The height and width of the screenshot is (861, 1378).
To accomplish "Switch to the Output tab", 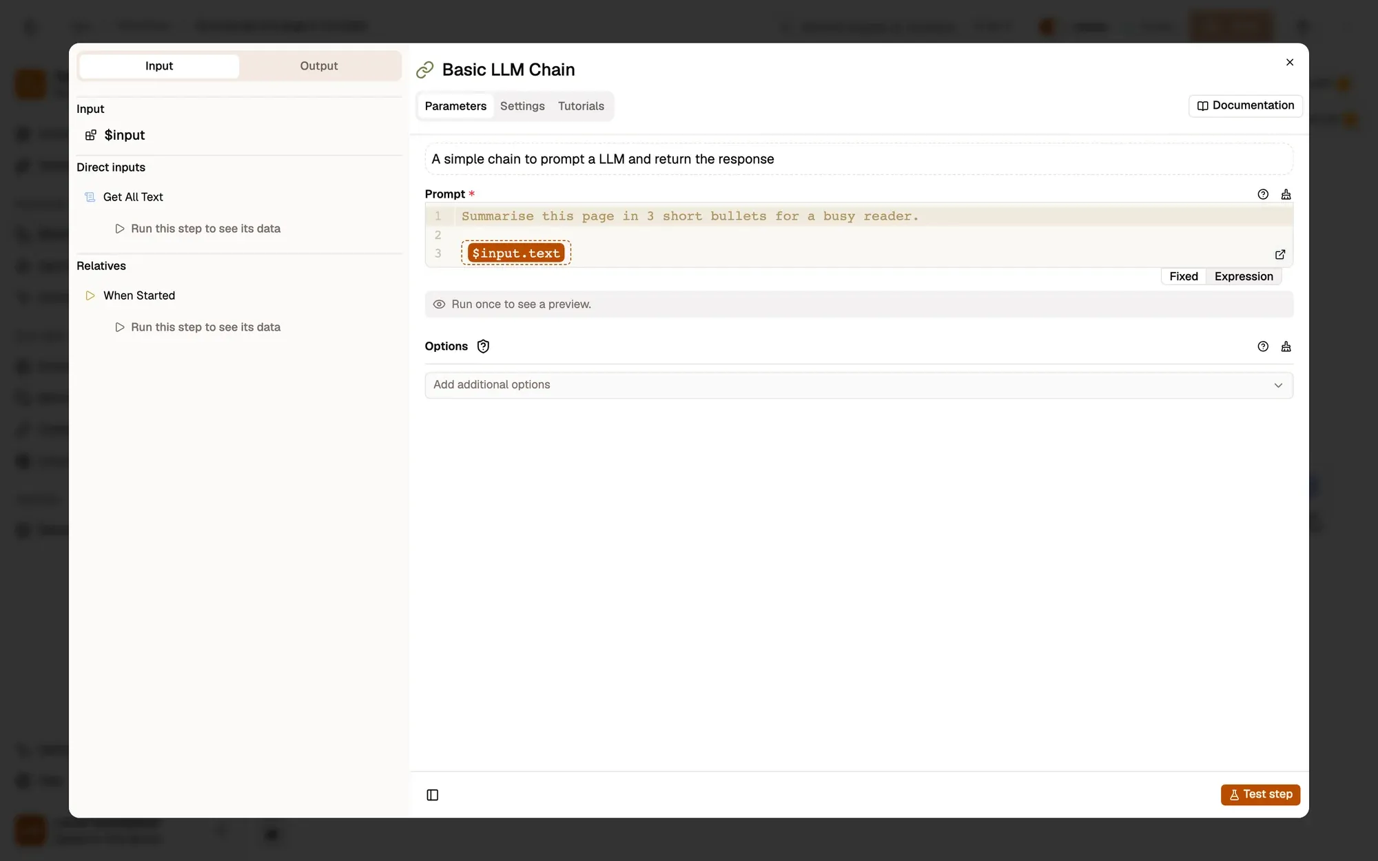I will point(318,66).
